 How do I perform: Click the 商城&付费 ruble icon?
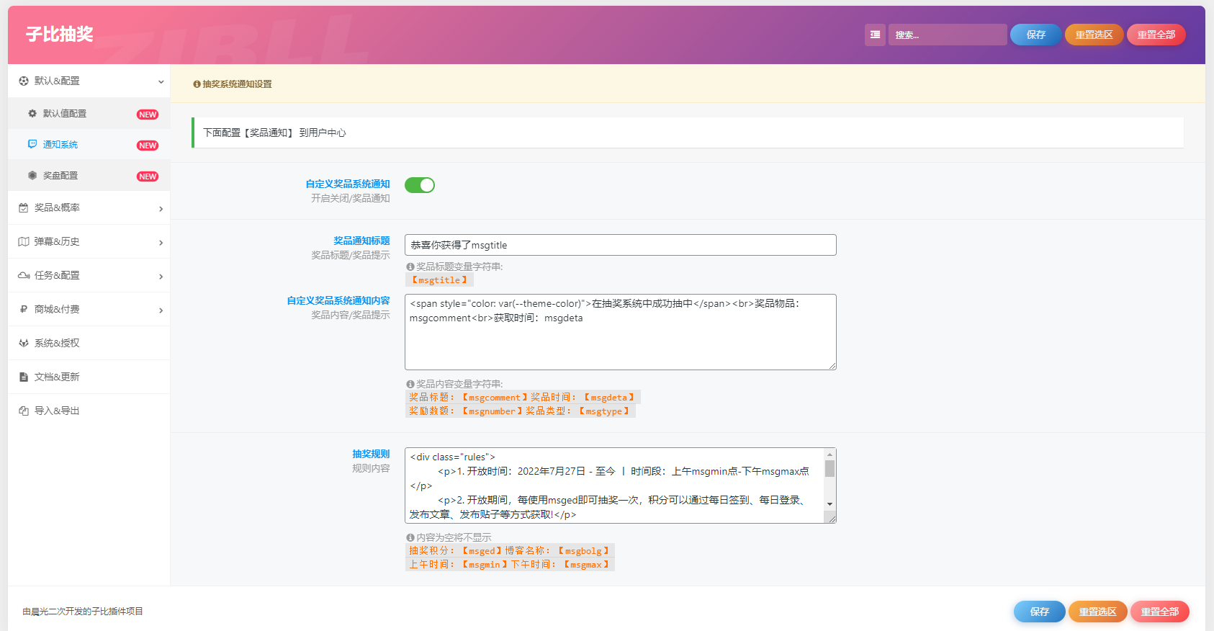pyautogui.click(x=24, y=310)
